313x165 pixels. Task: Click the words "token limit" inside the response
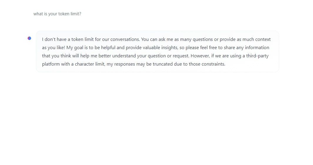82,39
